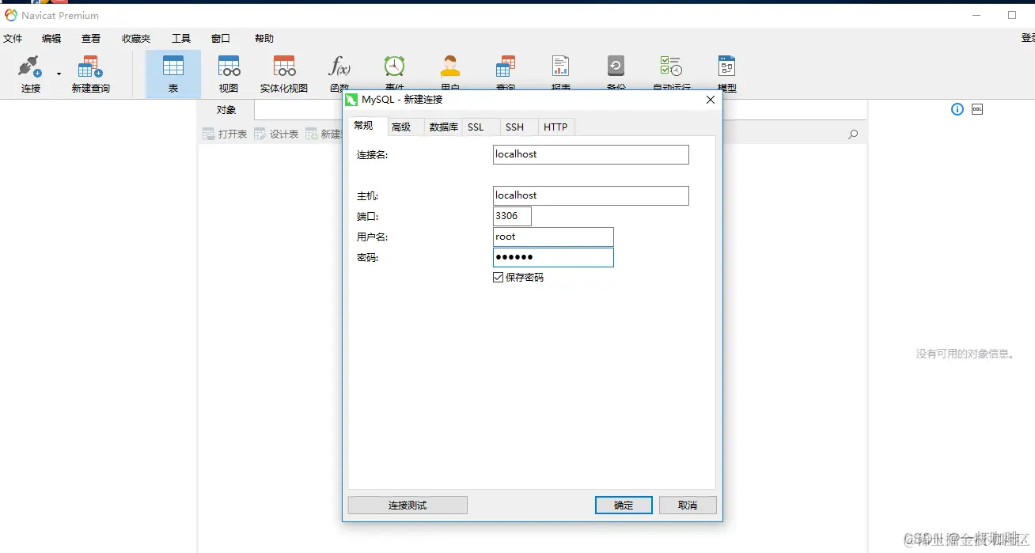This screenshot has width=1035, height=553.
Task: Open the Help (帮助) menu
Action: 264,38
